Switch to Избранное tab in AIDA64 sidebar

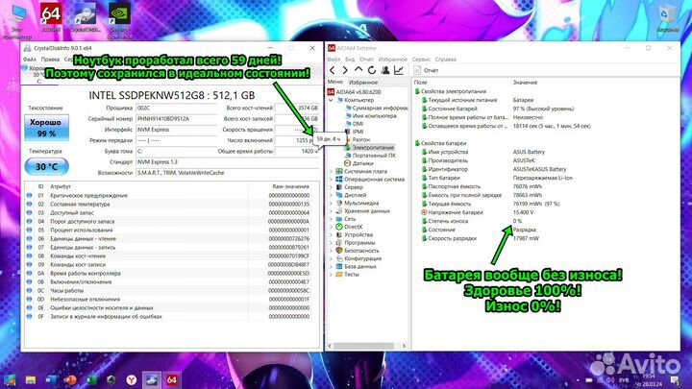[x=363, y=83]
